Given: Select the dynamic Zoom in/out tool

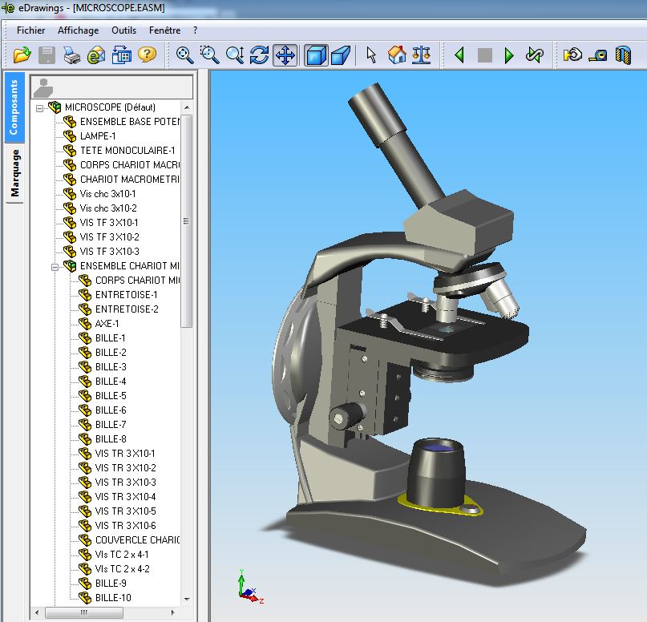Looking at the screenshot, I should point(235,55).
